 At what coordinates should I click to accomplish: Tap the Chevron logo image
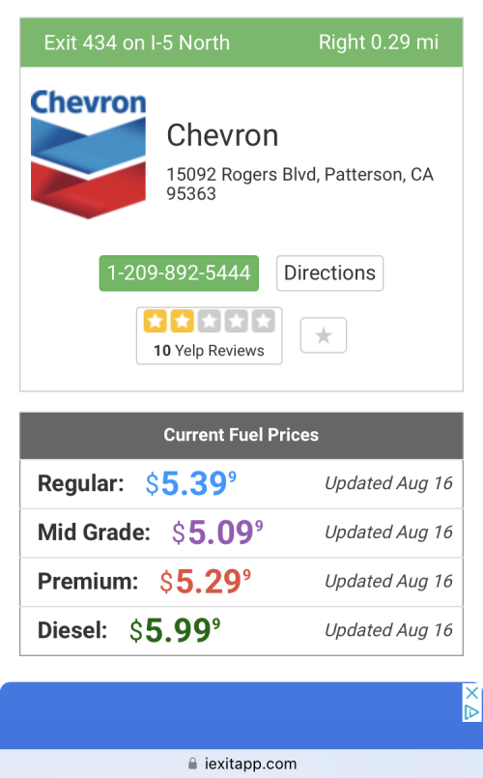coord(88,154)
